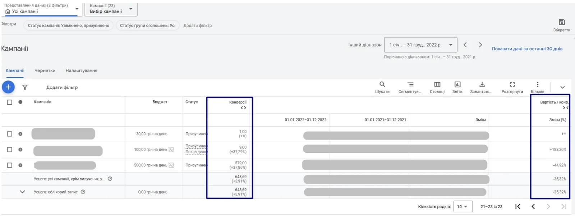
Task: Open the Більше three-dot menu
Action: (538, 87)
